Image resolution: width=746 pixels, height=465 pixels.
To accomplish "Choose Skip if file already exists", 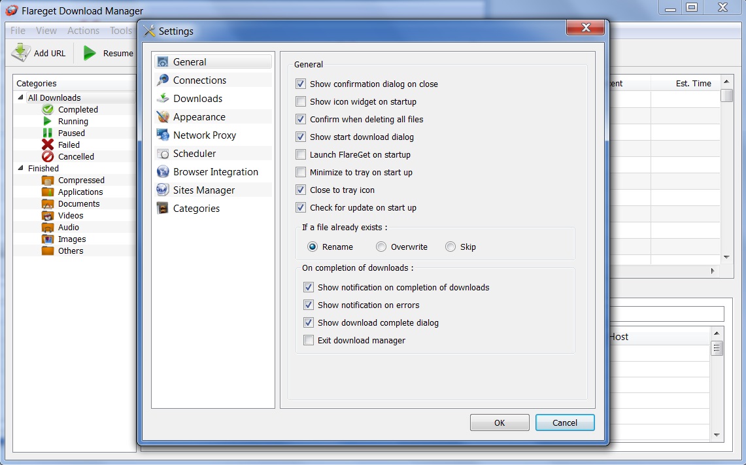I will pos(450,247).
